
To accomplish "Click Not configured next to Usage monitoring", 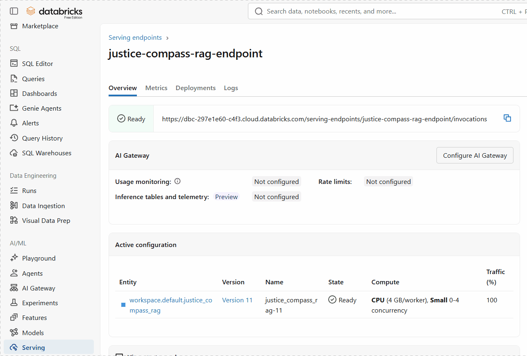I will (x=276, y=182).
